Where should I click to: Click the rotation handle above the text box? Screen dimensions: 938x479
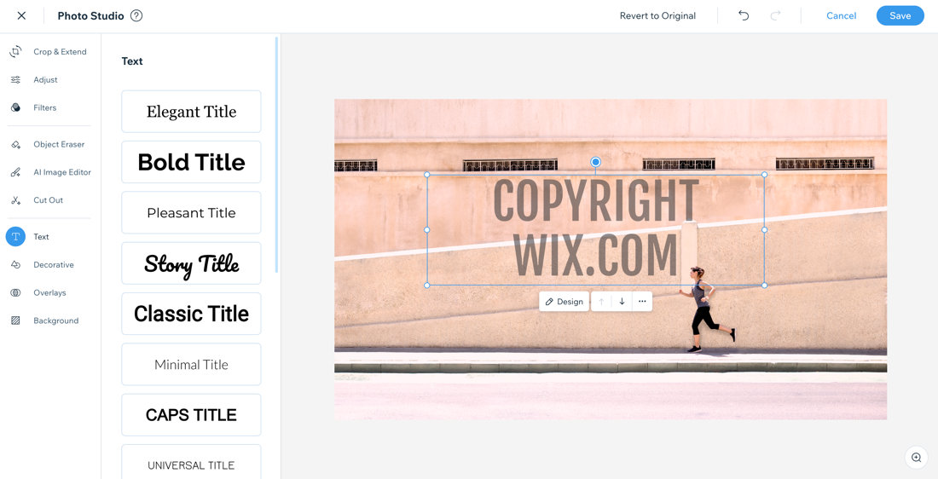595,162
